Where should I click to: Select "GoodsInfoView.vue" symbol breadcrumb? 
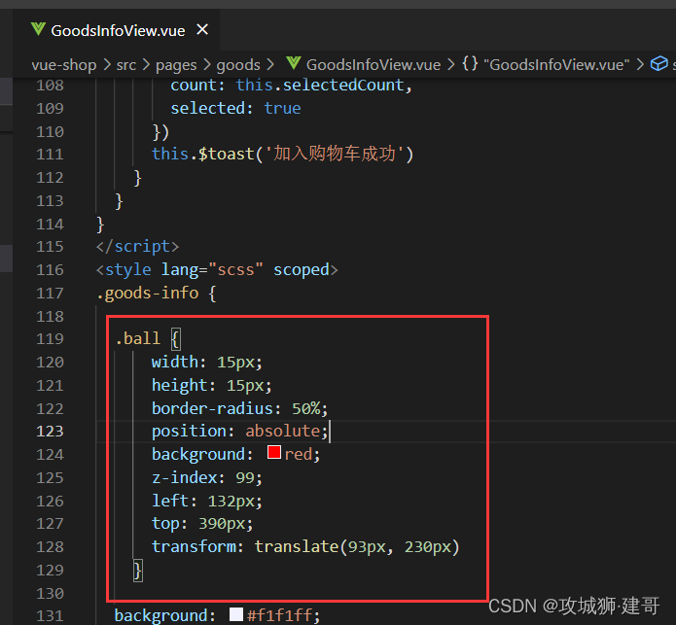pos(556,65)
